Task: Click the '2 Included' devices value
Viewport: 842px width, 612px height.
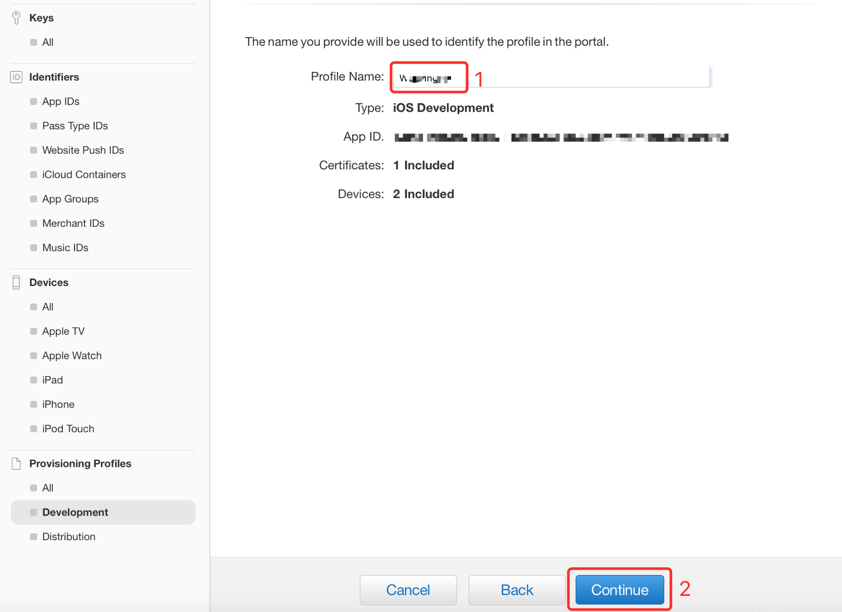Action: click(424, 194)
